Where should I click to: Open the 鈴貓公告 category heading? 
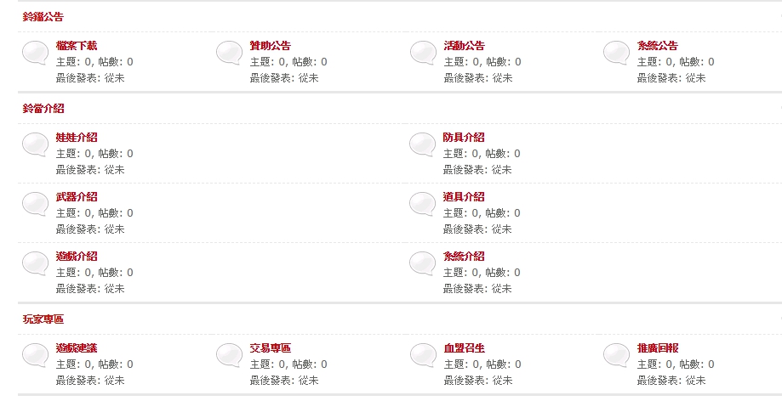coord(43,17)
